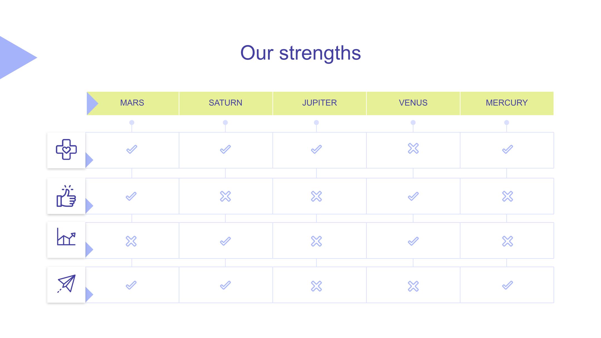
Task: Click the X mark under Jupiter, paper plane row
Action: coord(316,286)
